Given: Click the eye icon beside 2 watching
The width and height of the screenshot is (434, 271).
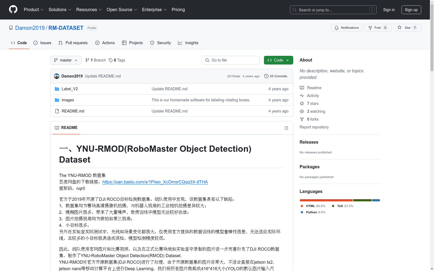Looking at the screenshot, I should [x=302, y=111].
